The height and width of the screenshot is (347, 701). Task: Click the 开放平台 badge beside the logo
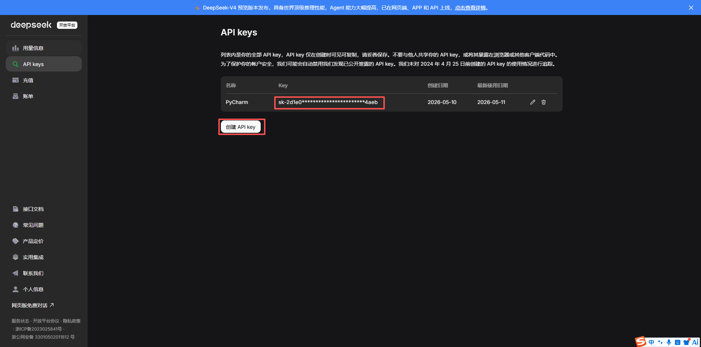pos(67,25)
